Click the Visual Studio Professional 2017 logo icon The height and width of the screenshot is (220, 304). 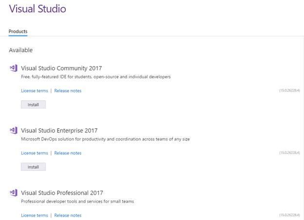point(14,193)
